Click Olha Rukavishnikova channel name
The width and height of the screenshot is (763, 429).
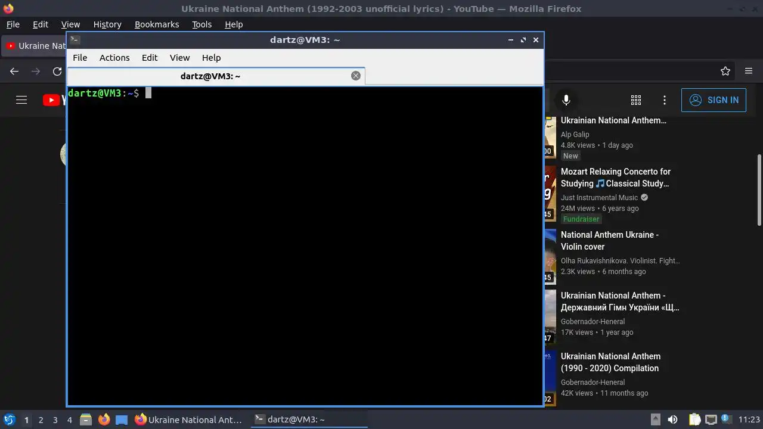tap(620, 261)
